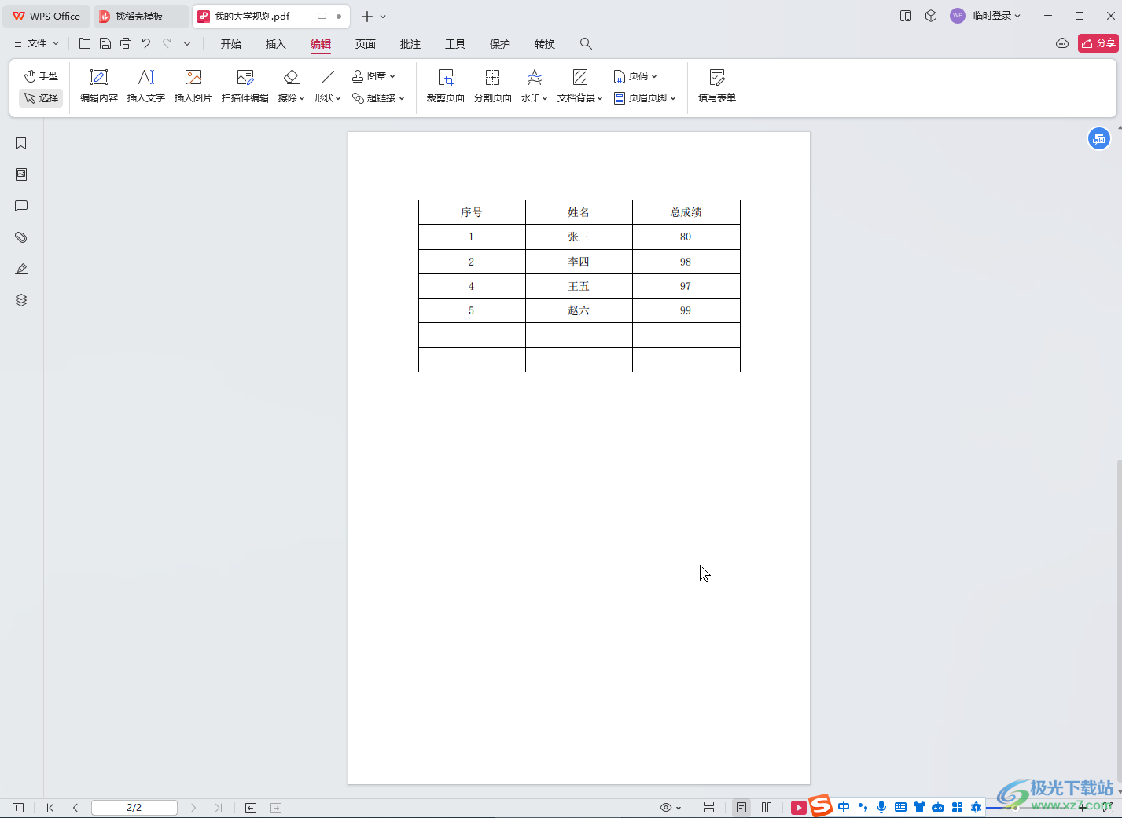Switch to the 开始 ribbon tab
The image size is (1122, 818).
point(231,44)
